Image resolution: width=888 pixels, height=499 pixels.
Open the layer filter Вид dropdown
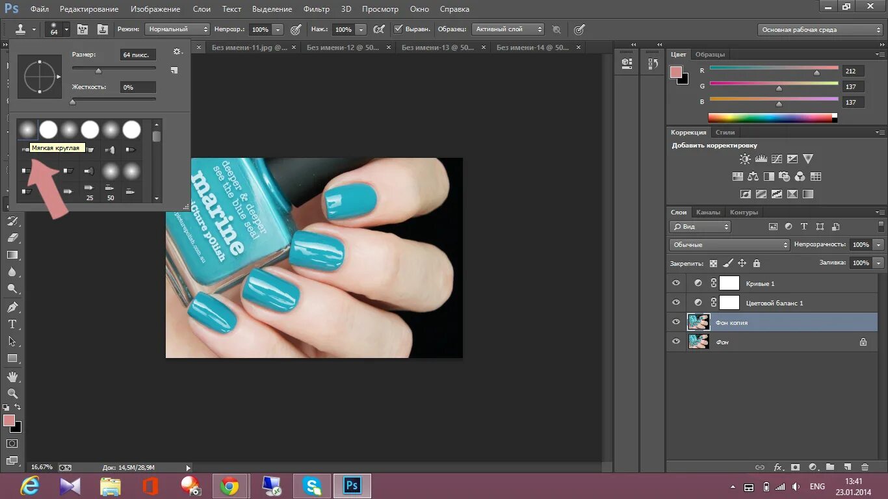700,227
